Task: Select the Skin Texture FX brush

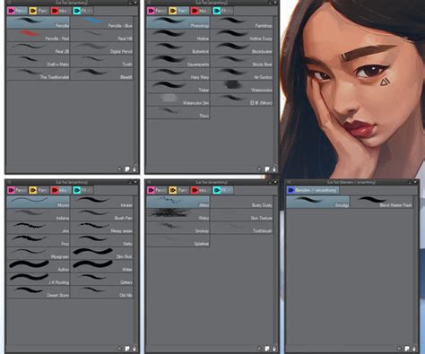Action: pyautogui.click(x=242, y=215)
